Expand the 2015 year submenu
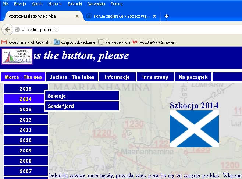Image resolution: width=242 pixels, height=179 pixels. point(26,88)
